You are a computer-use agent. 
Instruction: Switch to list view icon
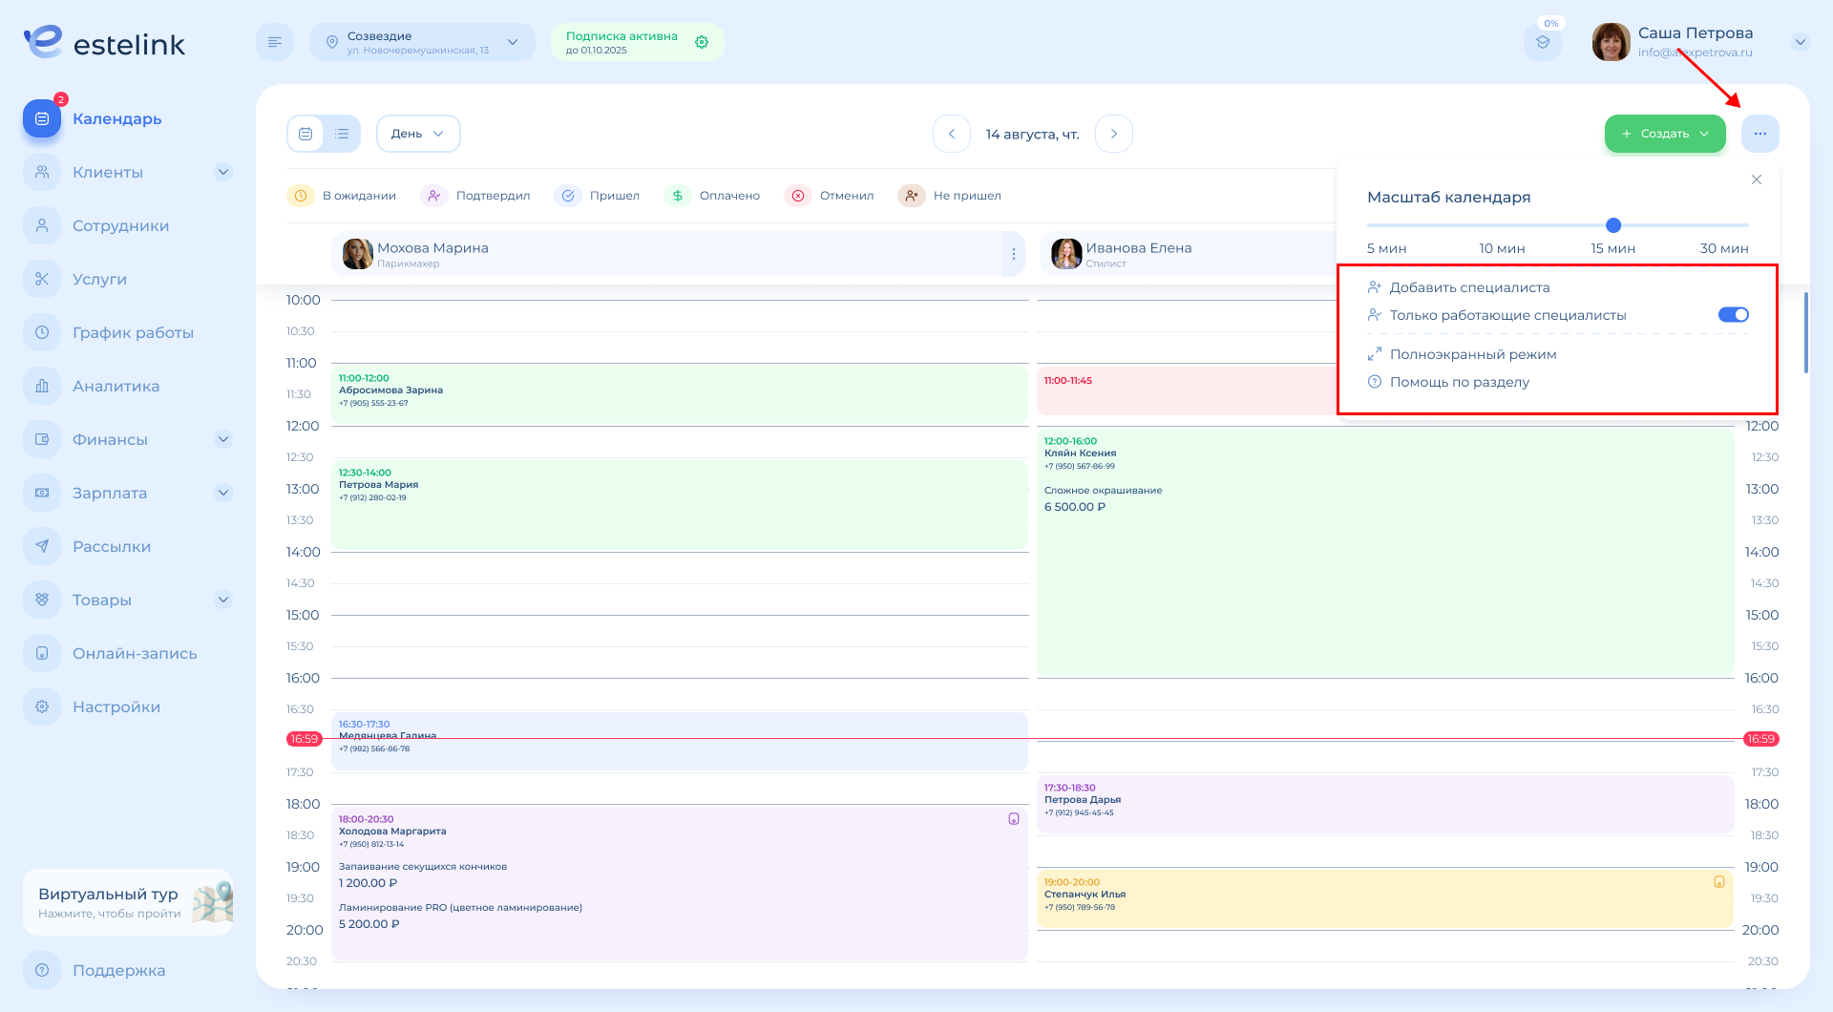point(342,134)
